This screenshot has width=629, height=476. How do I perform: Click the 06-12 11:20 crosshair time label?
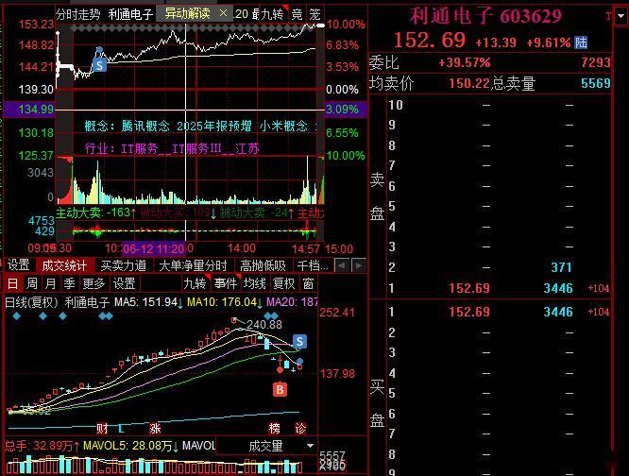(154, 249)
